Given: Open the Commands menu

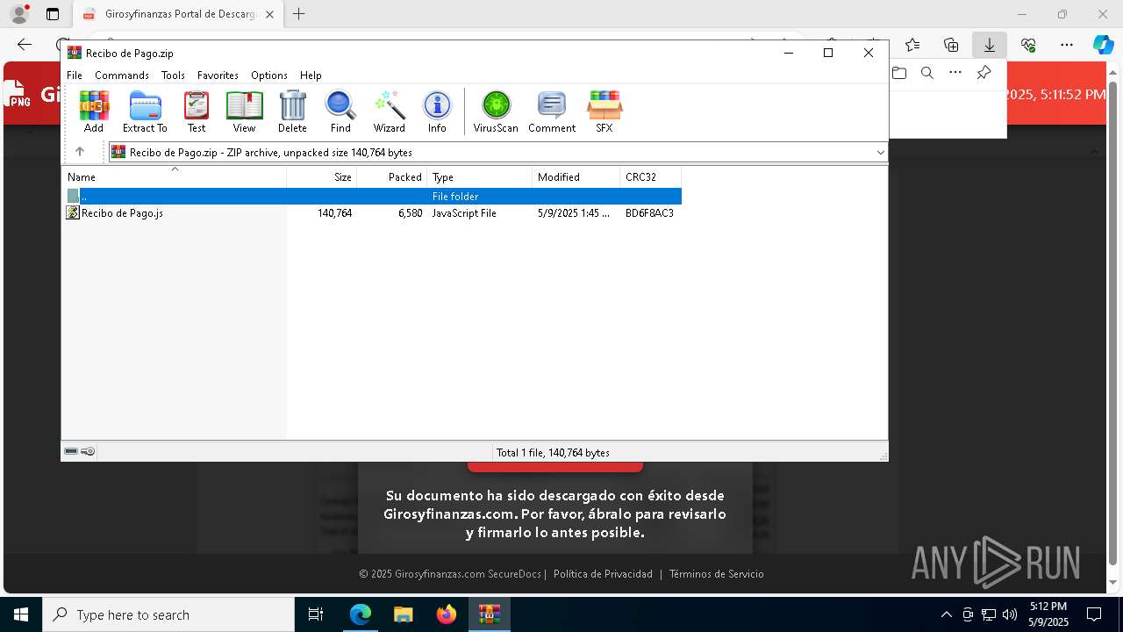Looking at the screenshot, I should (122, 75).
